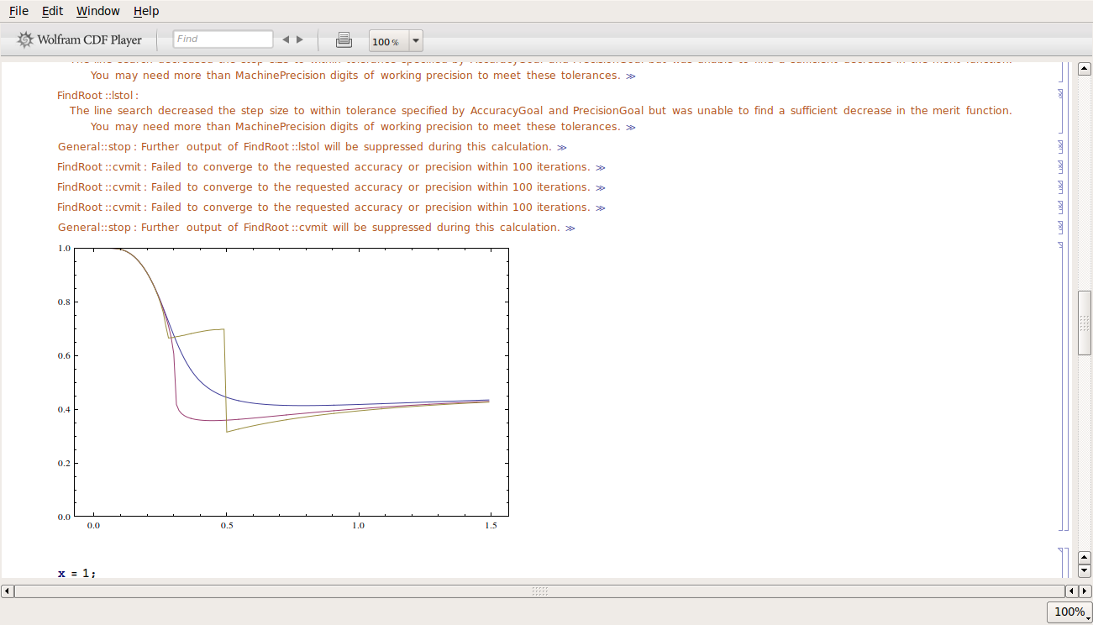Screen dimensions: 1093x625
Task: Open bottom-right 100% magnification menu
Action: 1069,612
